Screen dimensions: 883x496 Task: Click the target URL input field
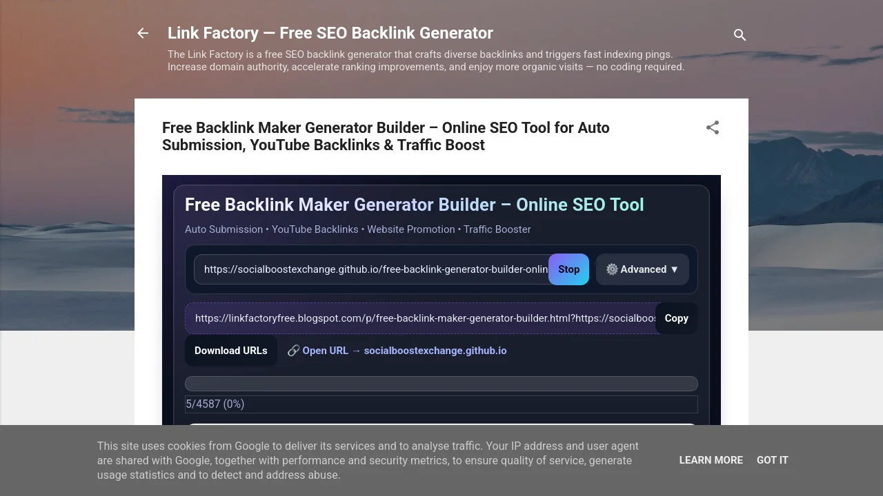372,269
